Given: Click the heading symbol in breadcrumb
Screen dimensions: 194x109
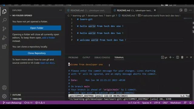Looking at the screenshot, I should [159, 15].
